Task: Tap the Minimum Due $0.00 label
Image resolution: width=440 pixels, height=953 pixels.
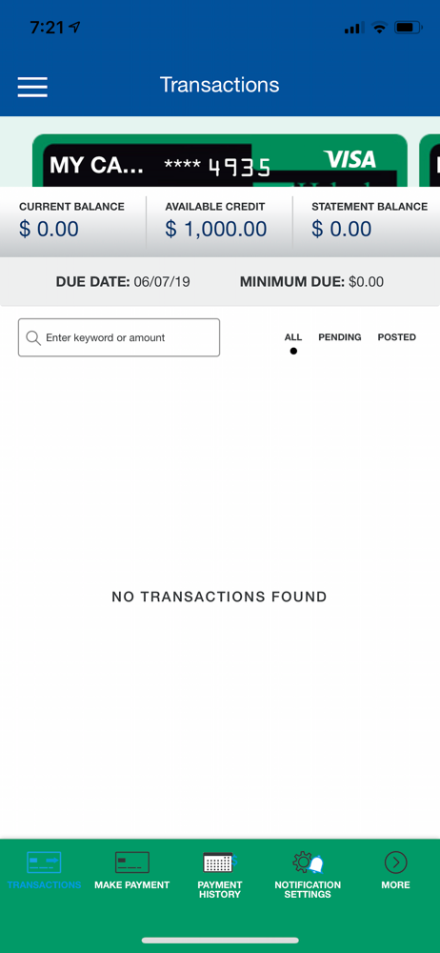Action: pos(311,282)
